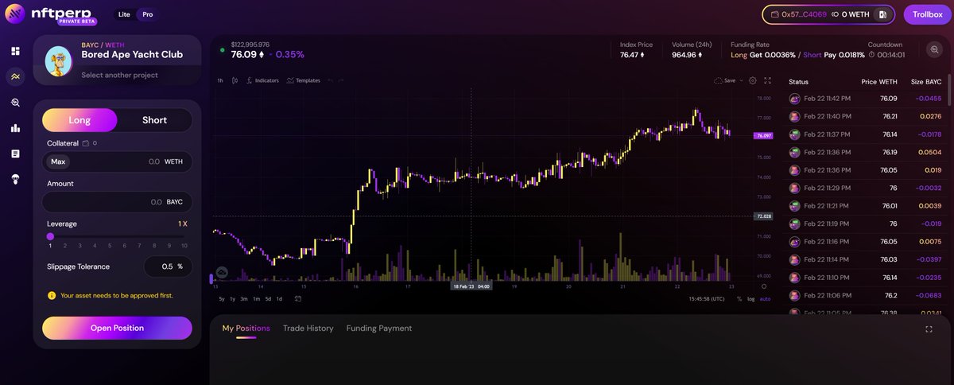Image resolution: width=954 pixels, height=385 pixels.
Task: Select 5d chart range
Action: coord(268,298)
